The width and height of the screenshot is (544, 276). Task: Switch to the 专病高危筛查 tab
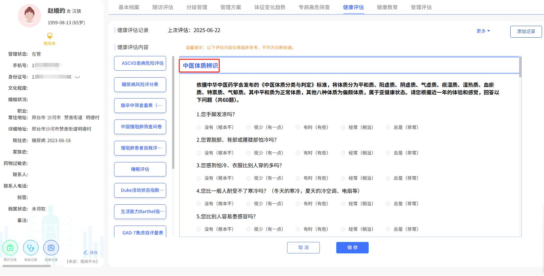tap(314, 7)
